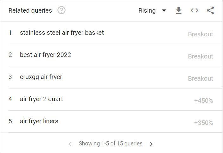Click the first row's Breakout label
Viewport: 223px width, 153px height.
[x=201, y=34]
